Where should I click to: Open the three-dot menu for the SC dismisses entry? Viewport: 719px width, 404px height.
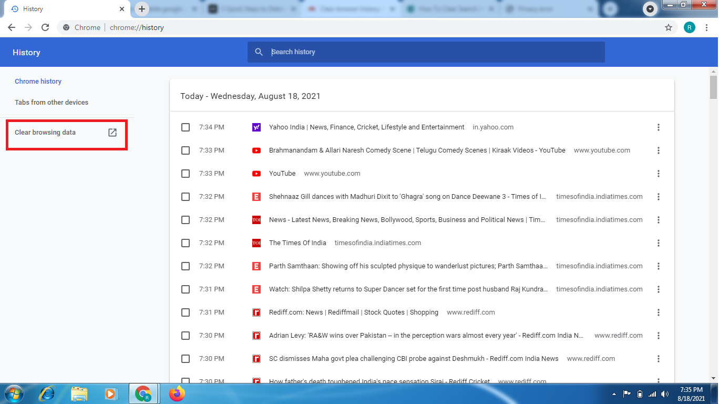tap(659, 359)
